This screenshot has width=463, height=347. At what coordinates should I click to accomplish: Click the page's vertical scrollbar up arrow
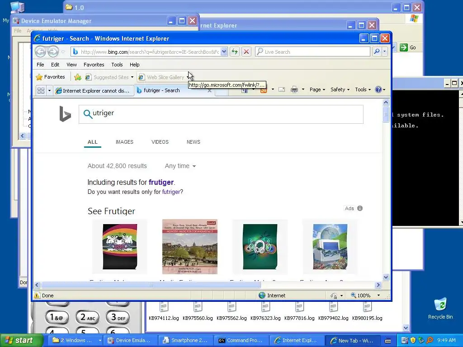coord(386,103)
